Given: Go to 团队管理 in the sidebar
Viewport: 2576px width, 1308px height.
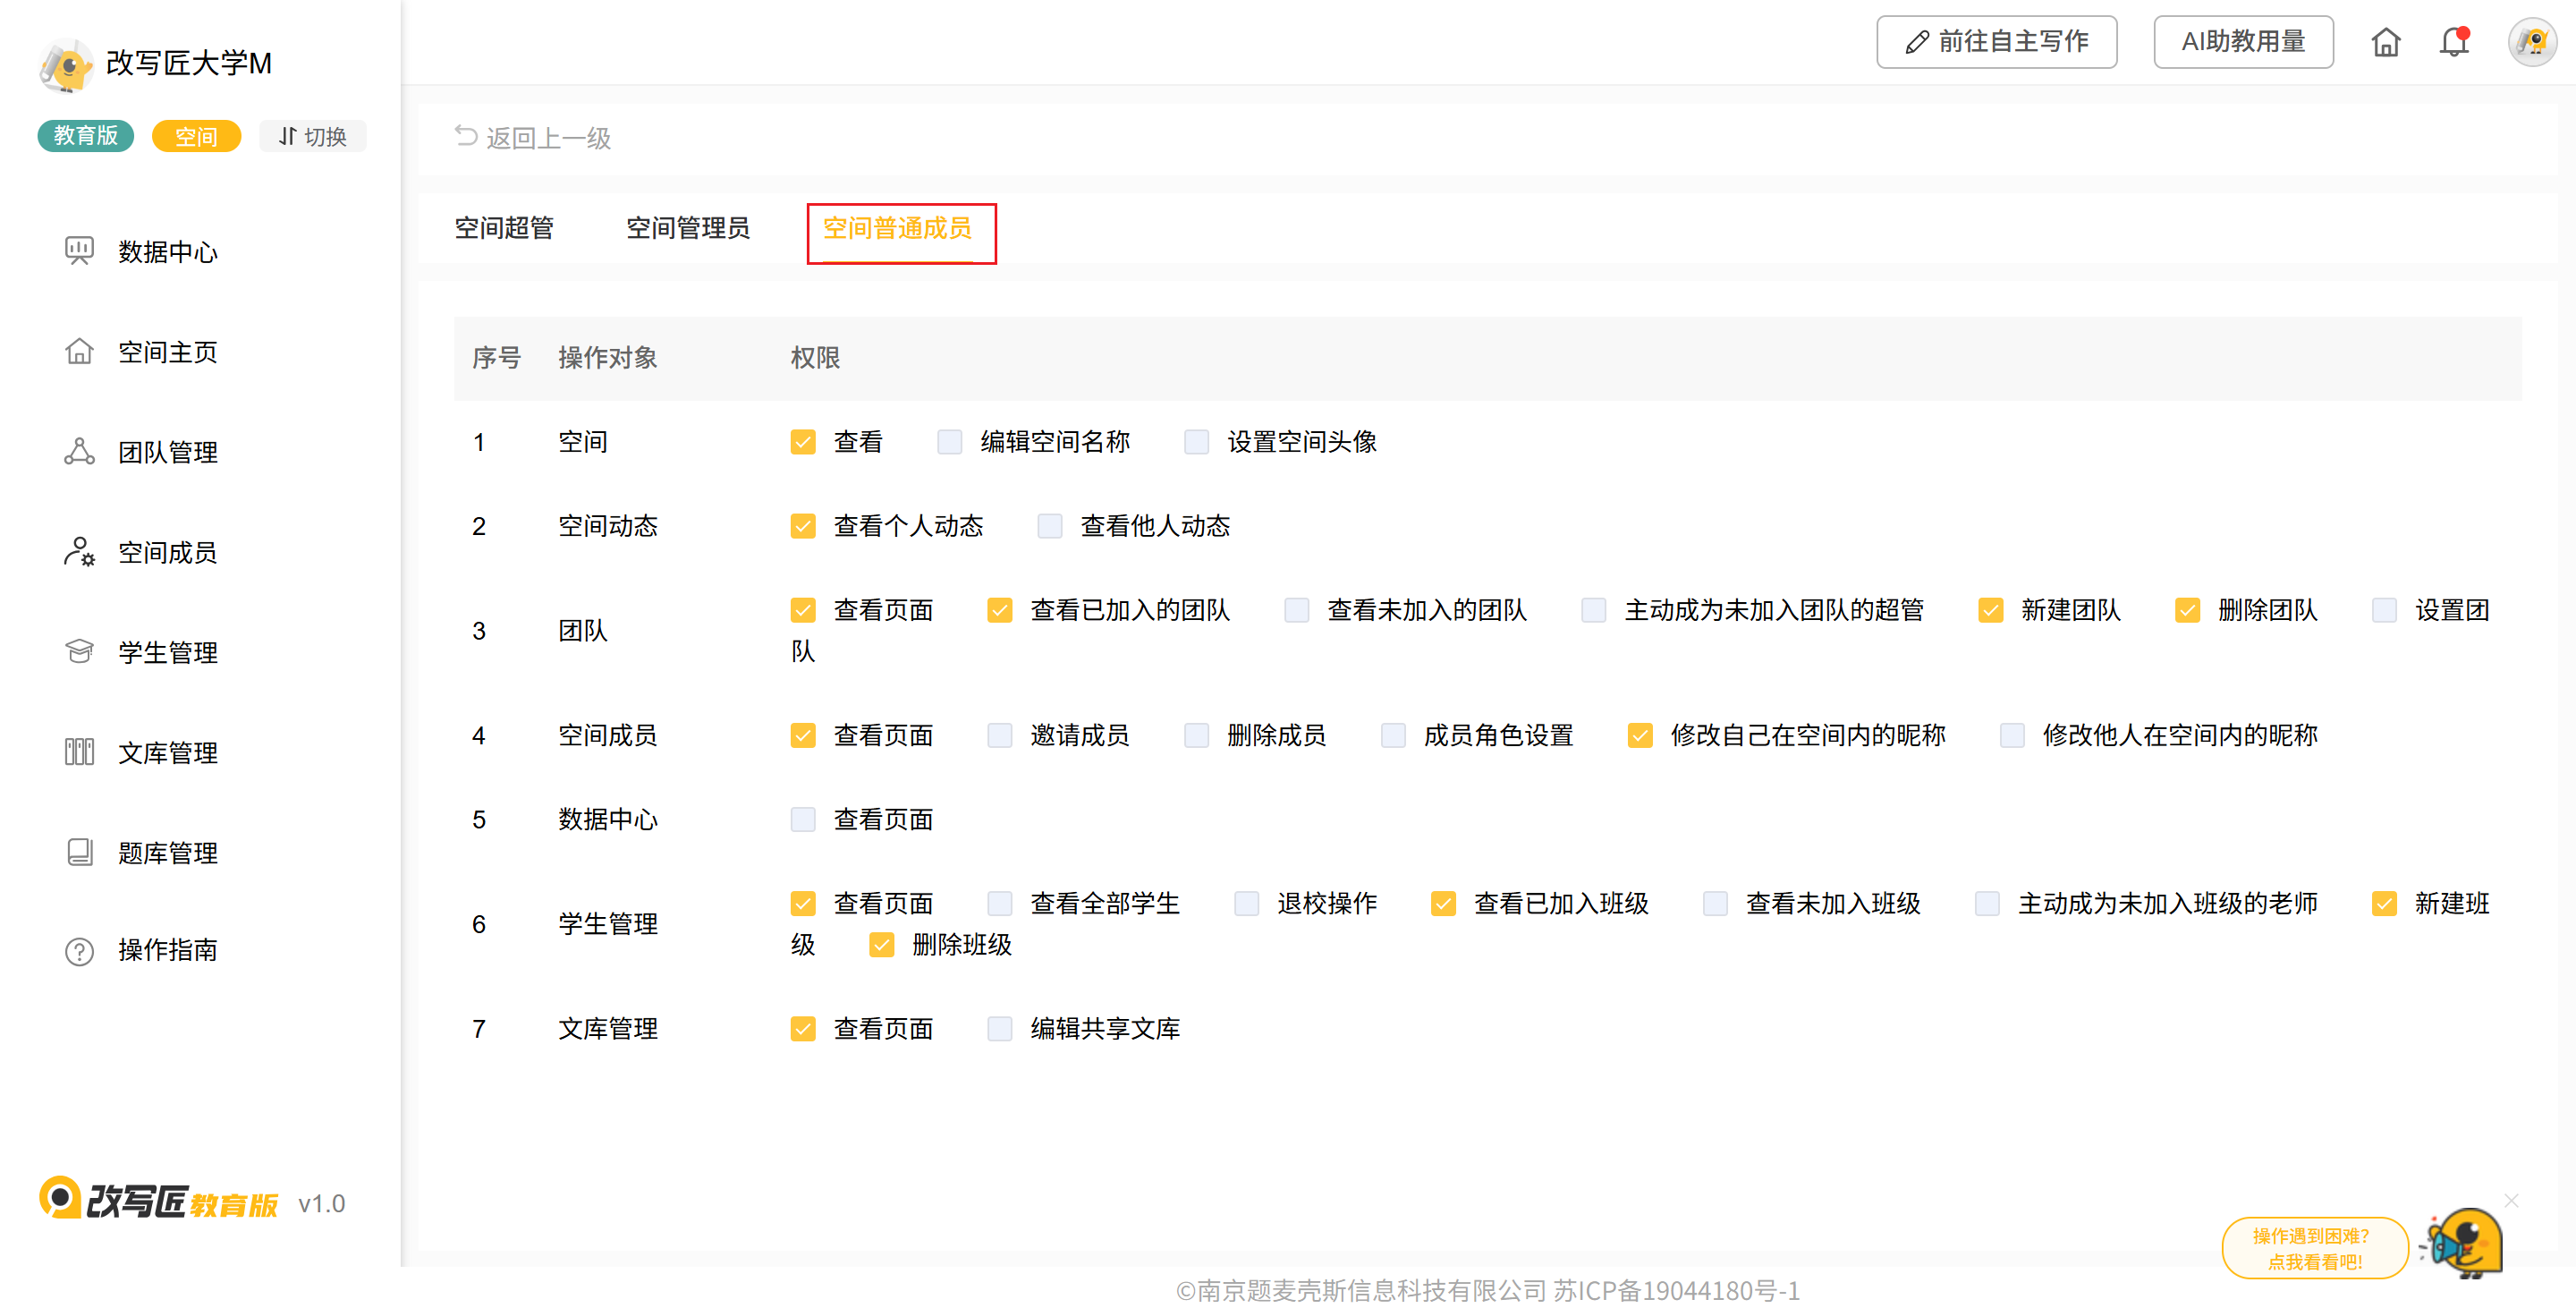Looking at the screenshot, I should 167,452.
